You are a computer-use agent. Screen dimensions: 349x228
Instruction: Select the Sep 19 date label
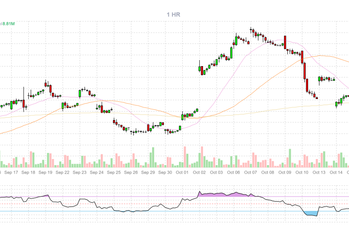click(45, 173)
